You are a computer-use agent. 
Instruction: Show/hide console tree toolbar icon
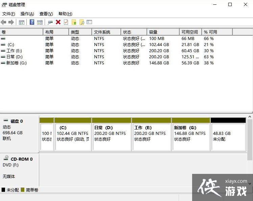coord(22,22)
